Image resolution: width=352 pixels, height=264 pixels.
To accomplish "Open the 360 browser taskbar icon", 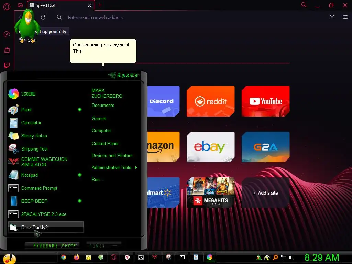I will [x=209, y=257].
